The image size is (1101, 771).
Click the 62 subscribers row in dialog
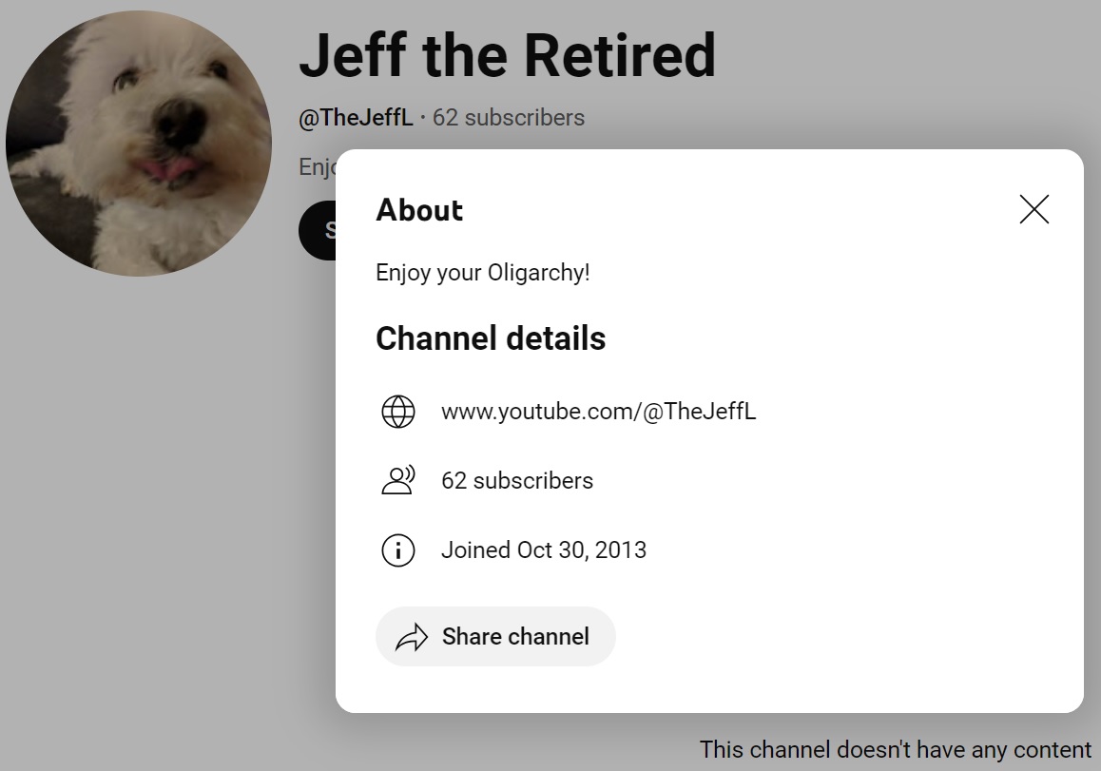pyautogui.click(x=517, y=480)
